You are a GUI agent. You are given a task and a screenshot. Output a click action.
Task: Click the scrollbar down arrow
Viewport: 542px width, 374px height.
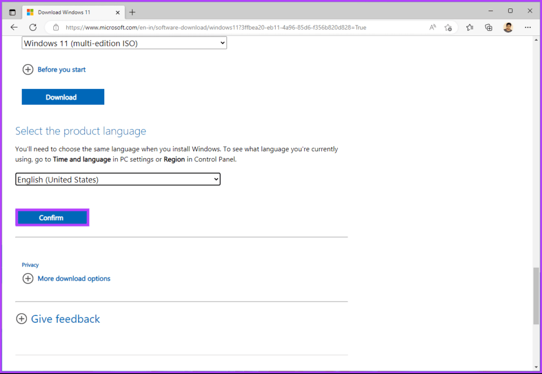point(536,368)
